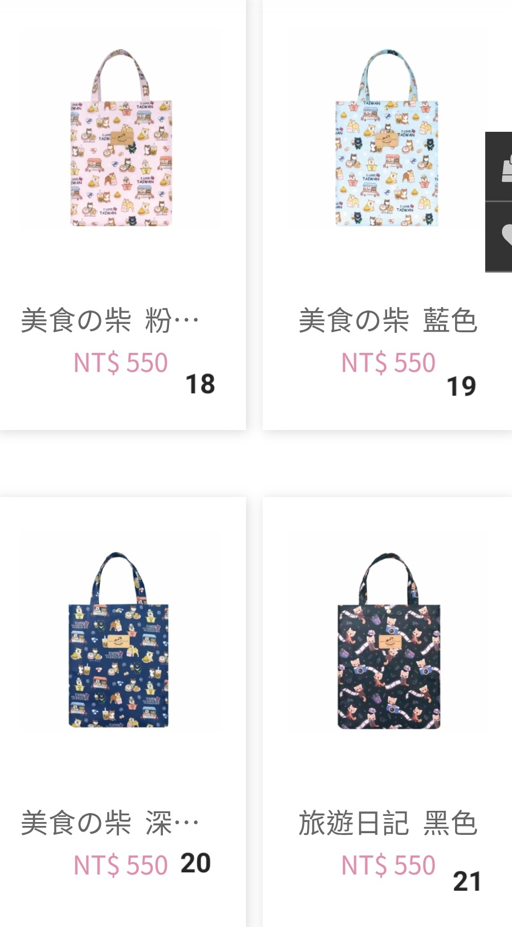Viewport: 512px width, 927px height.
Task: Click the number 19 label
Action: pyautogui.click(x=461, y=386)
